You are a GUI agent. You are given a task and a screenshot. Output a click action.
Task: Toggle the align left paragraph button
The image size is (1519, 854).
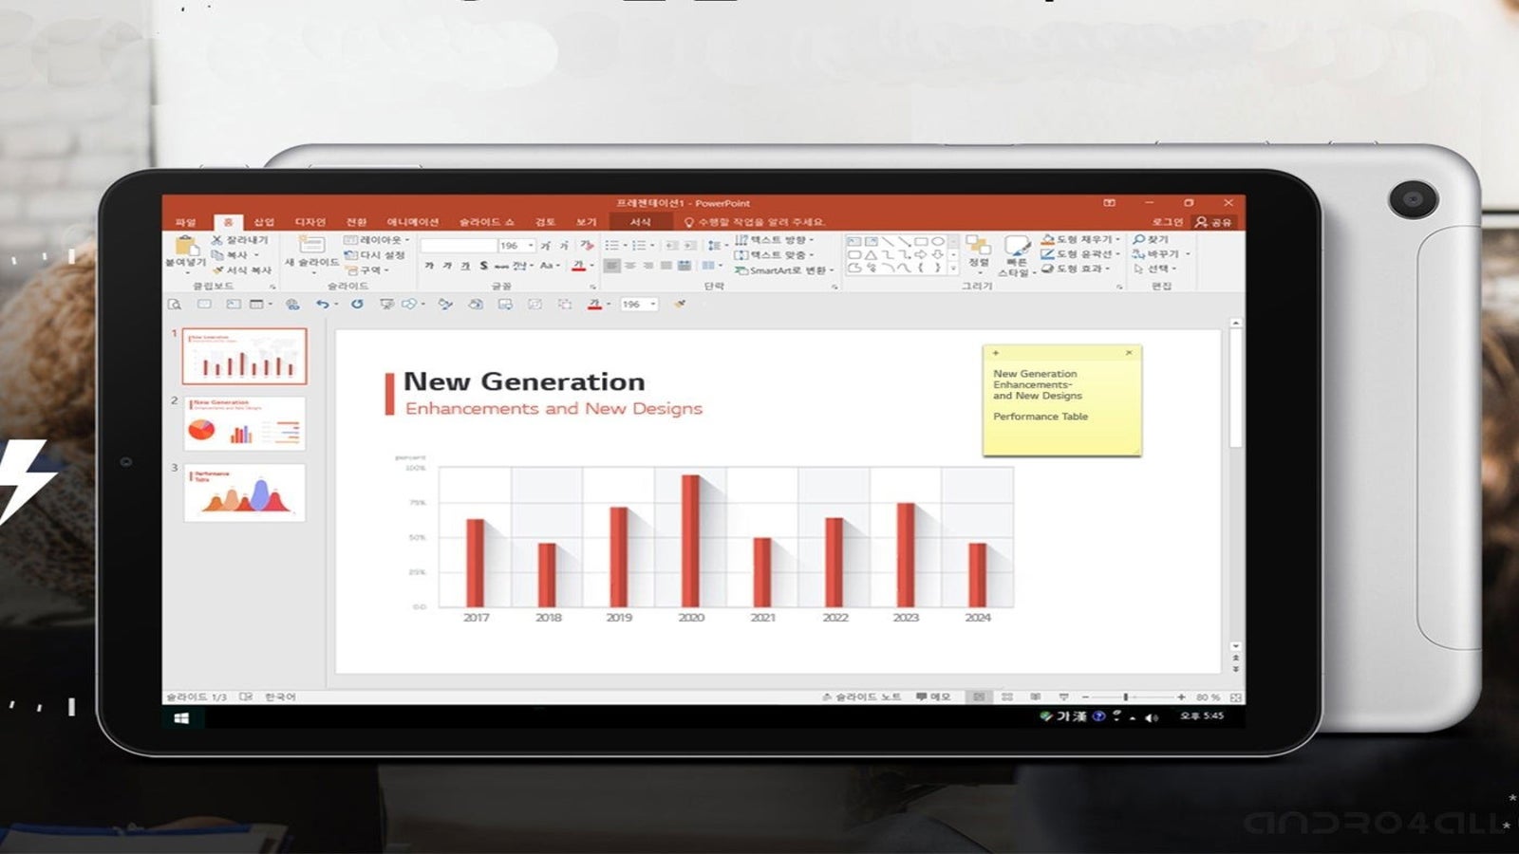pos(612,267)
